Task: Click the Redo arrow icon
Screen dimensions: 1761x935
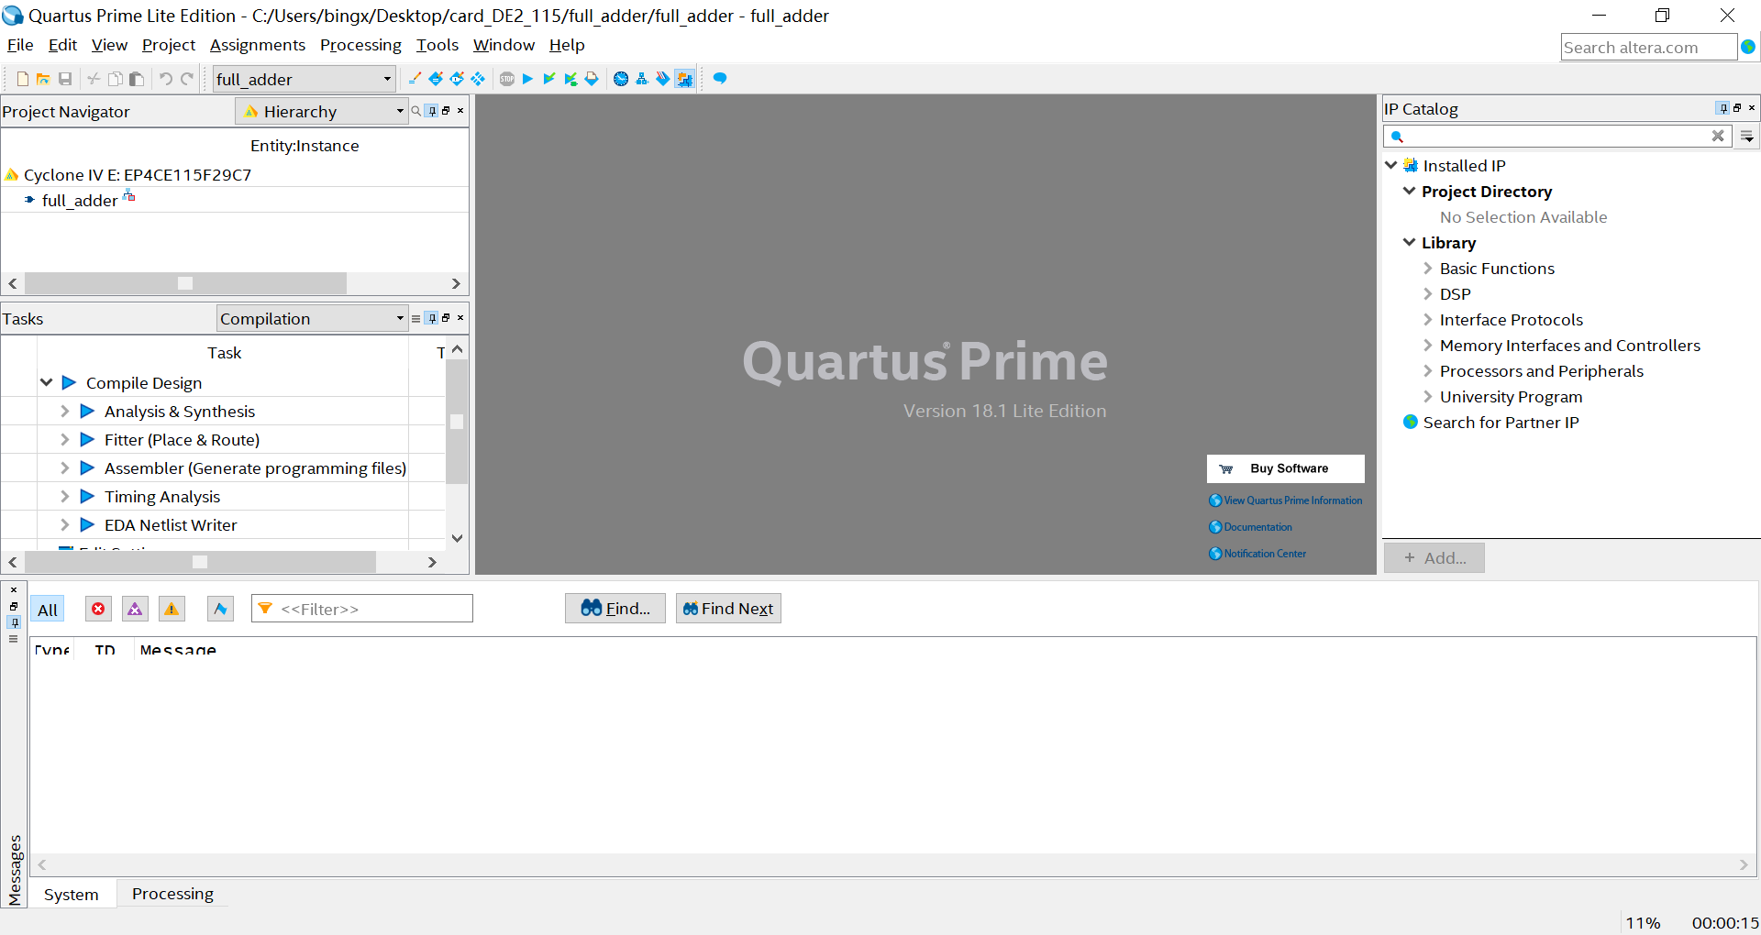Action: (187, 79)
